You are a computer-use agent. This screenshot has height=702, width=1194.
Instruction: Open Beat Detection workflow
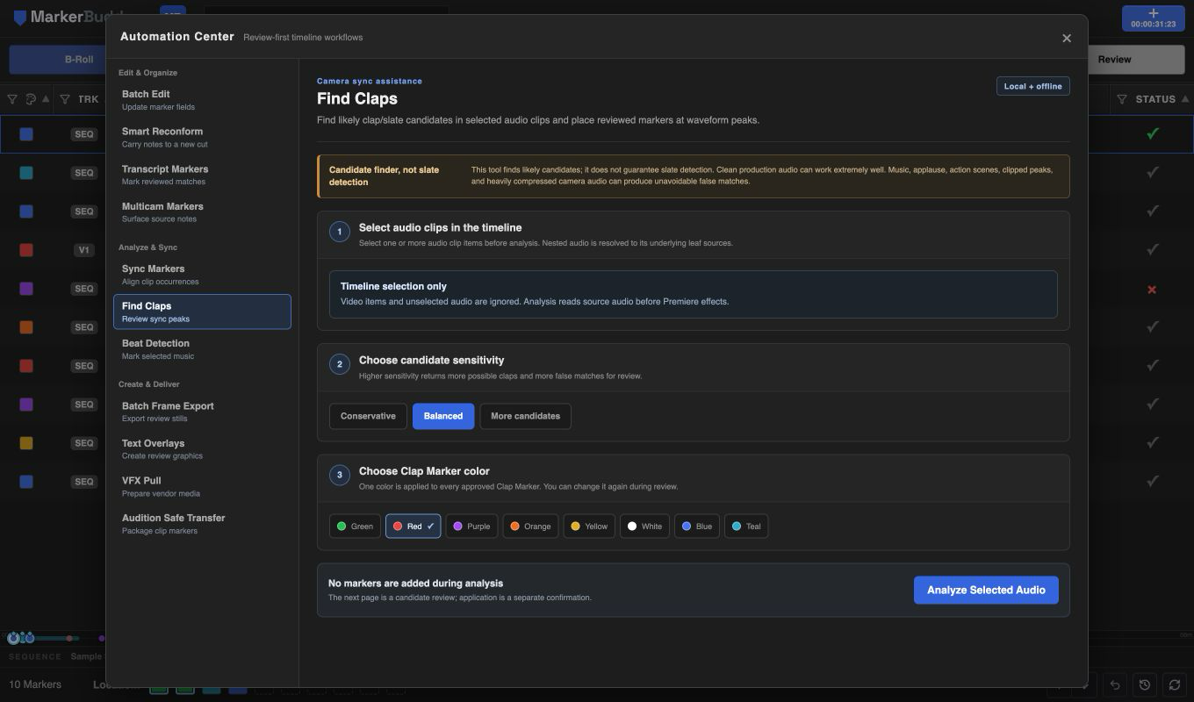[202, 349]
